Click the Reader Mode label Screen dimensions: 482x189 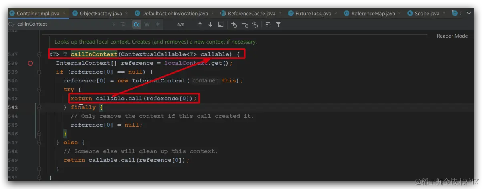click(452, 36)
